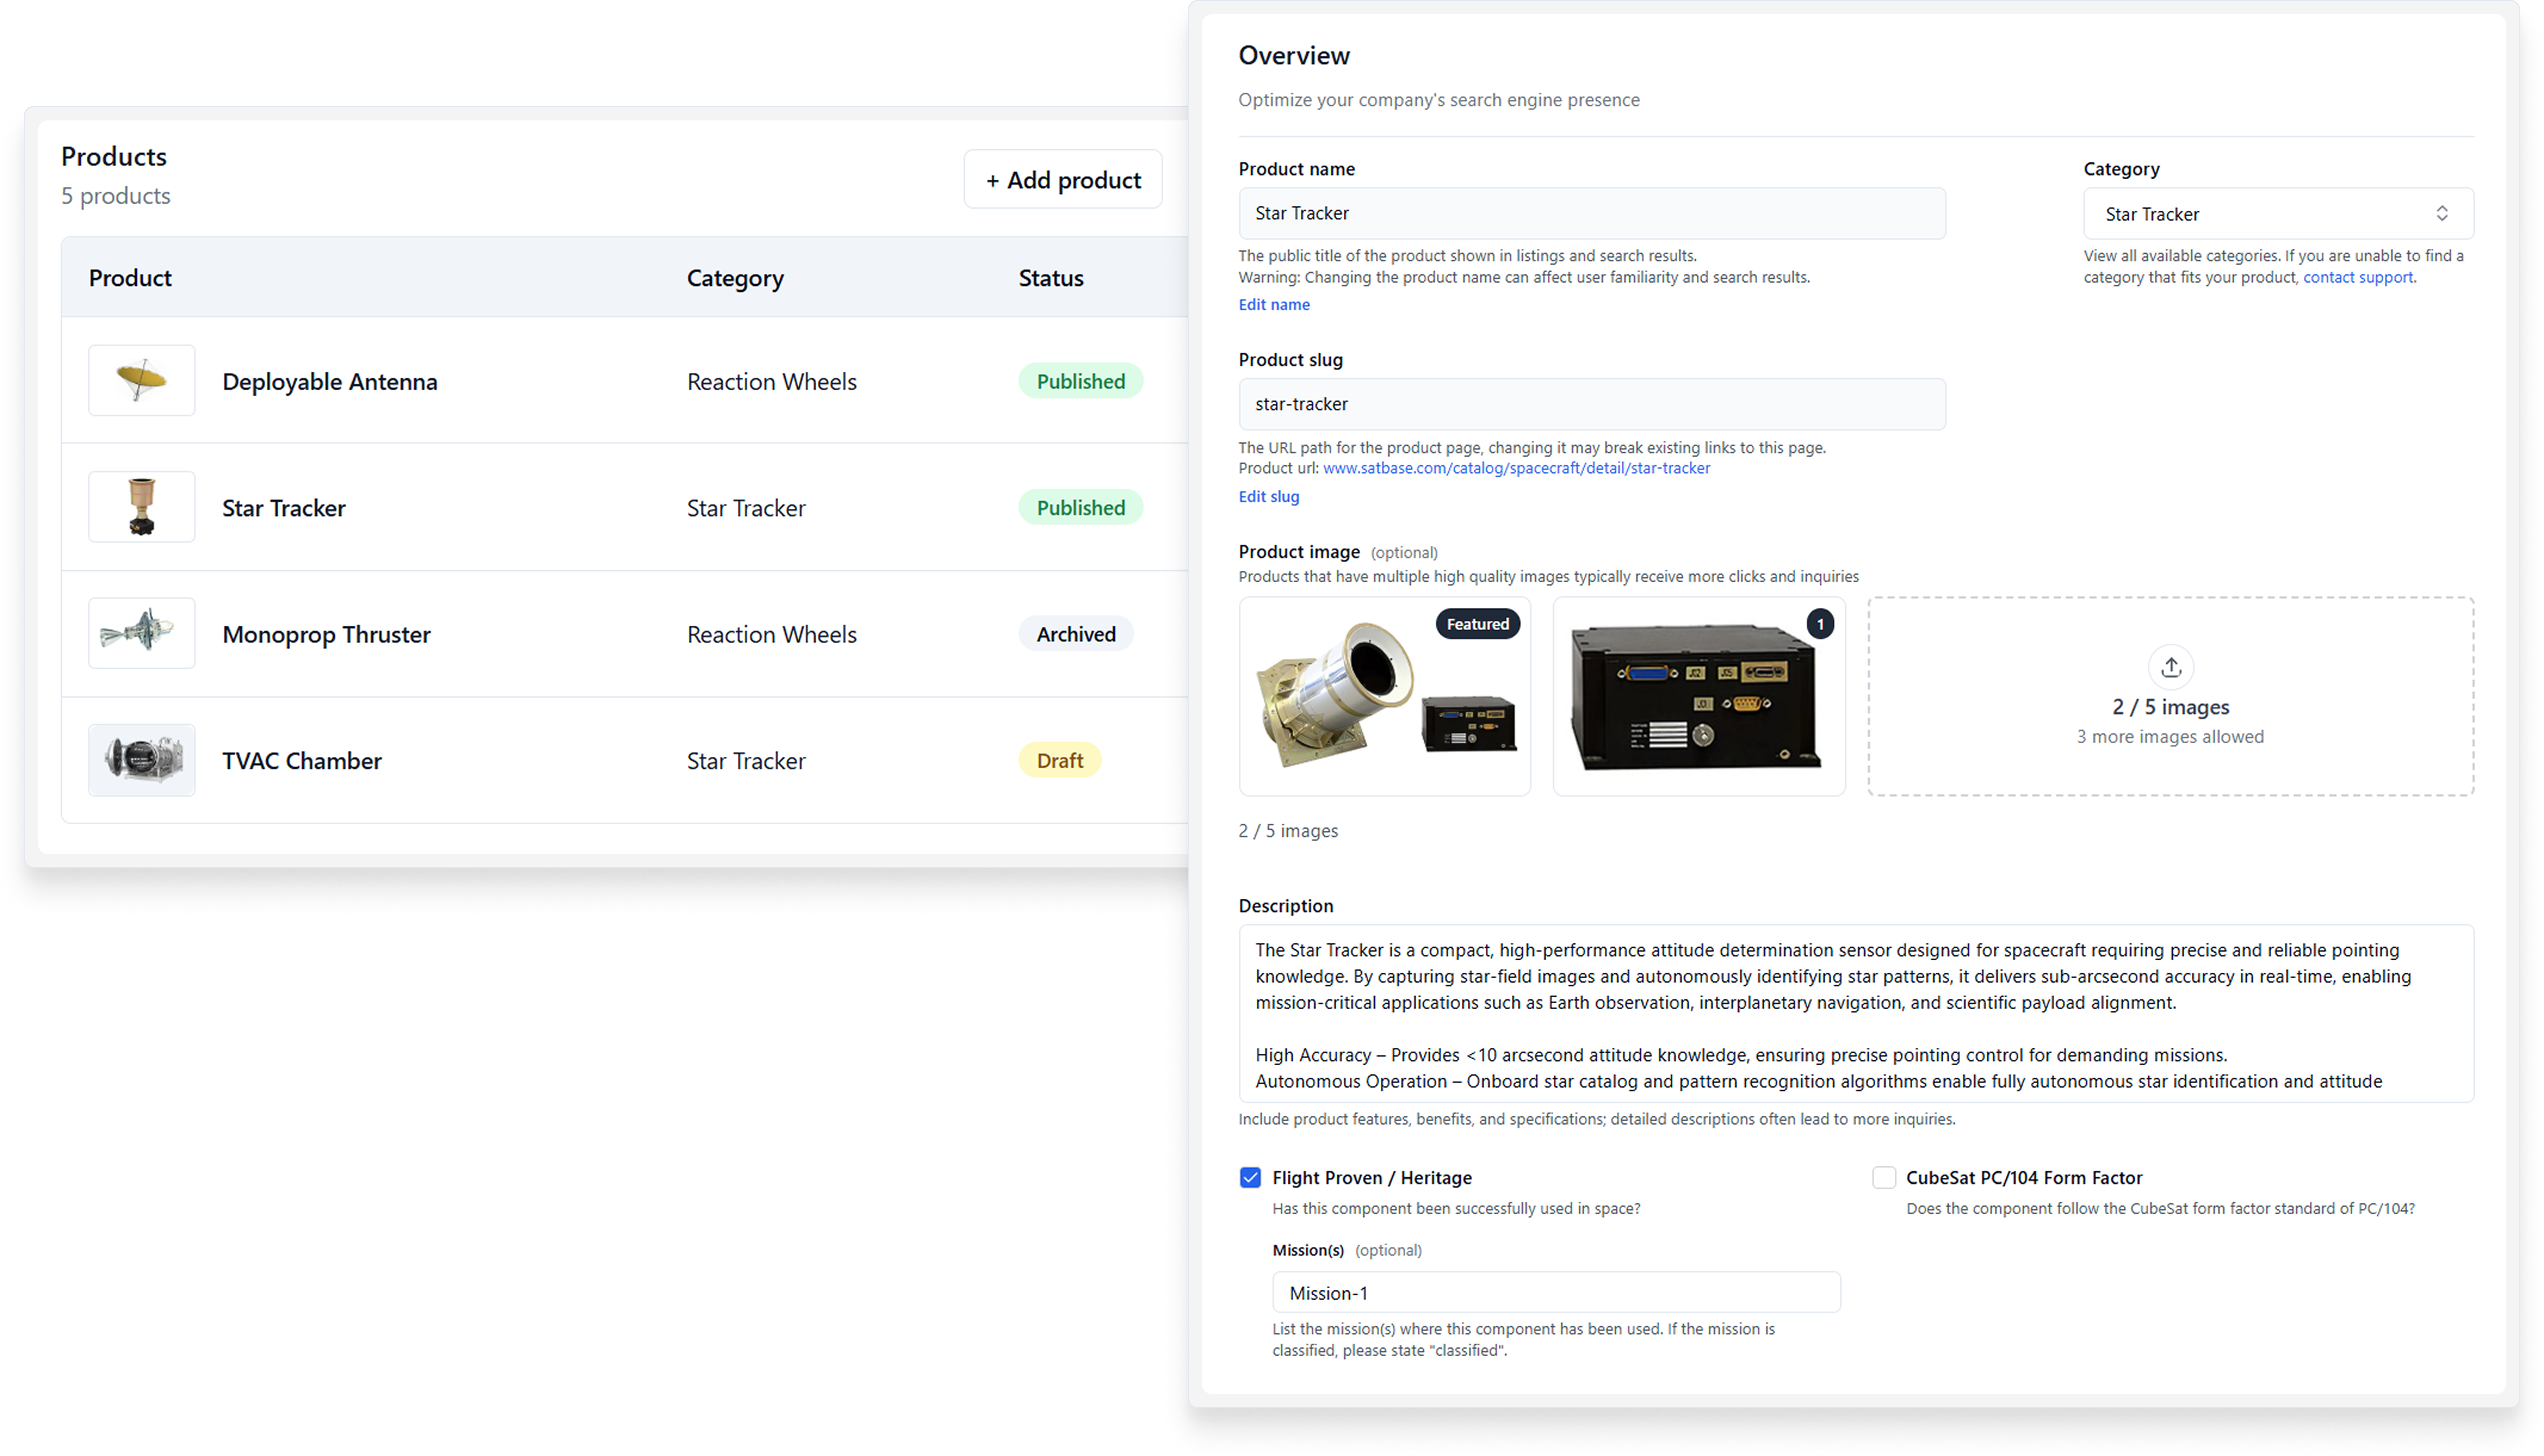The height and width of the screenshot is (1456, 2544).
Task: Click the Deployable Antenna thumbnail in the list
Action: tap(141, 380)
